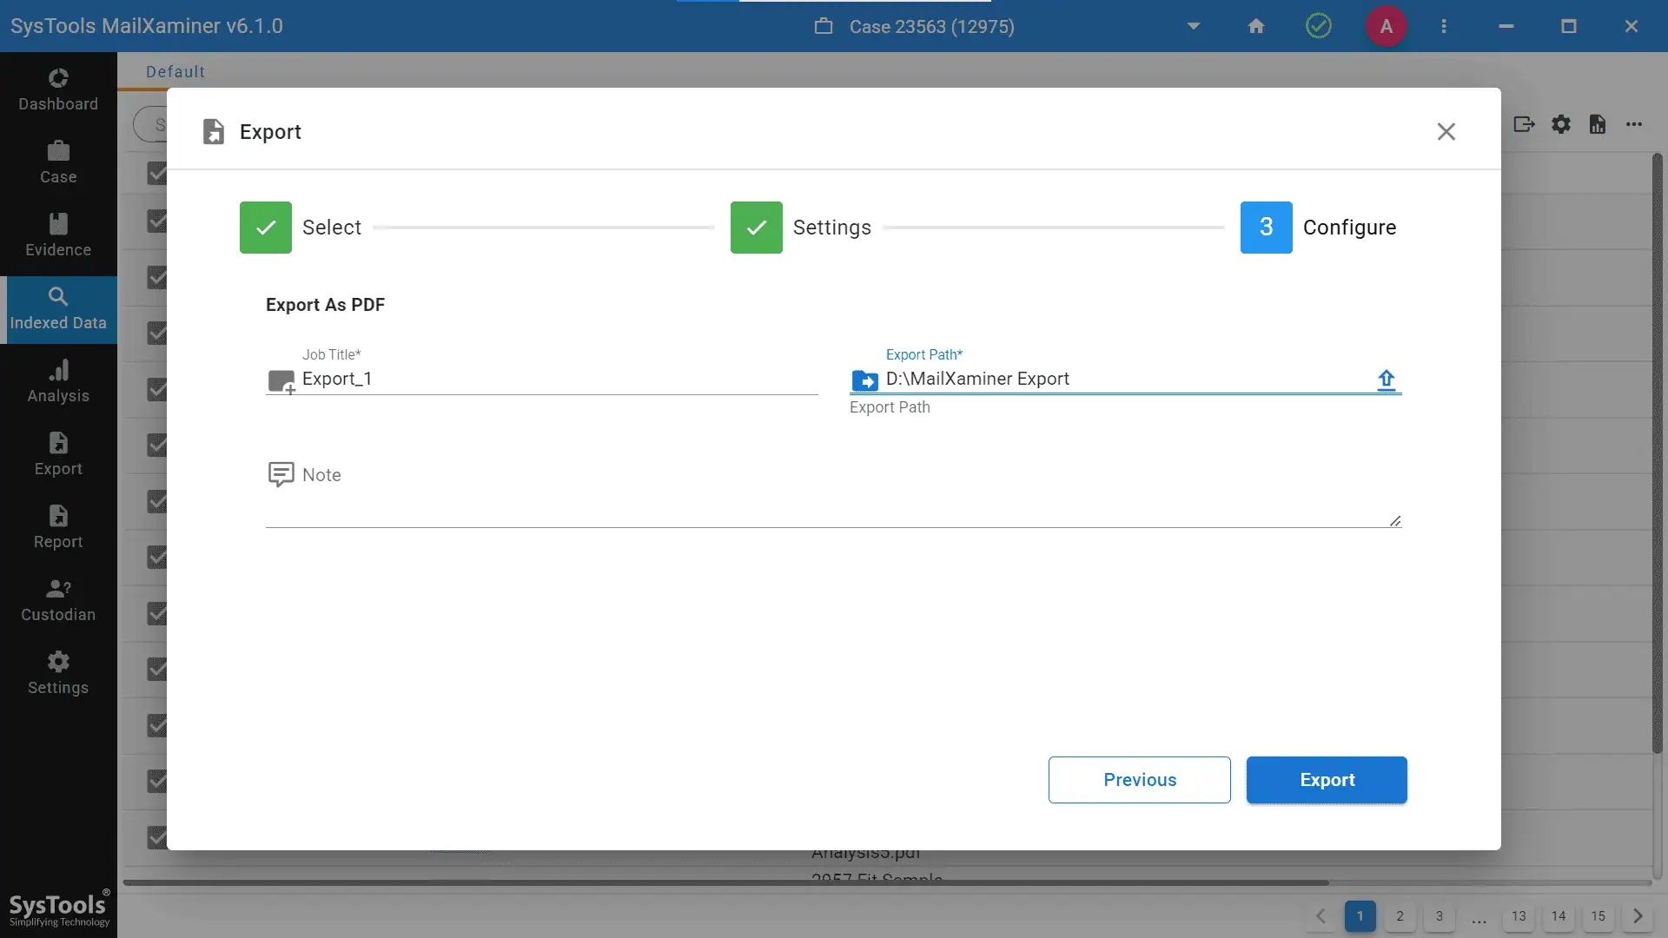Click the vertical scrollbar of the list
This screenshot has width=1668, height=938.
(1658, 452)
